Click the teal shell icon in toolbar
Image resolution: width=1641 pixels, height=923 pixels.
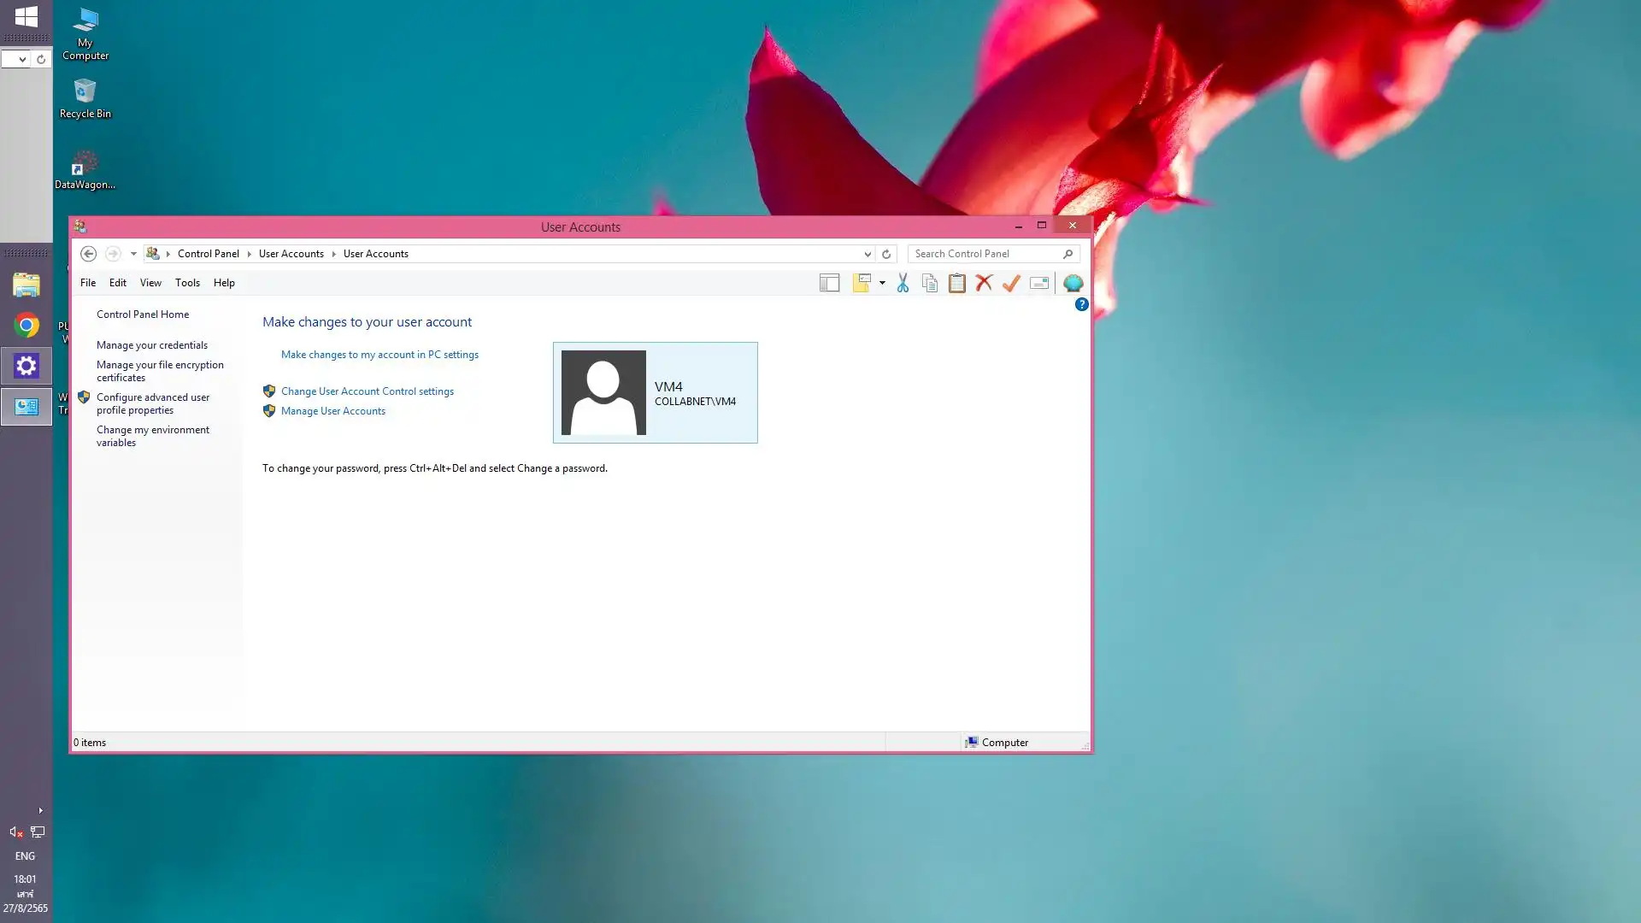tap(1073, 283)
